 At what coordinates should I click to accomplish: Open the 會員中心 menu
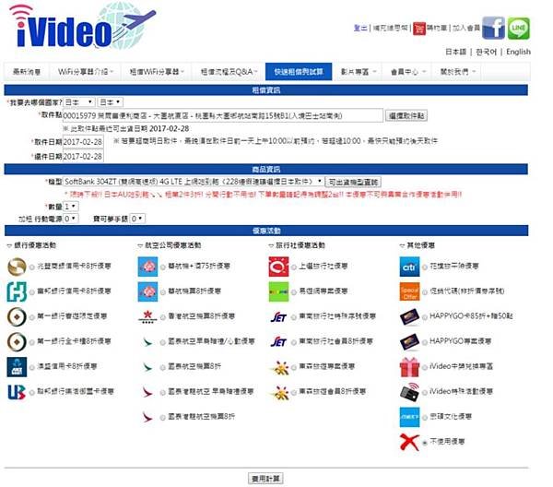coord(407,72)
